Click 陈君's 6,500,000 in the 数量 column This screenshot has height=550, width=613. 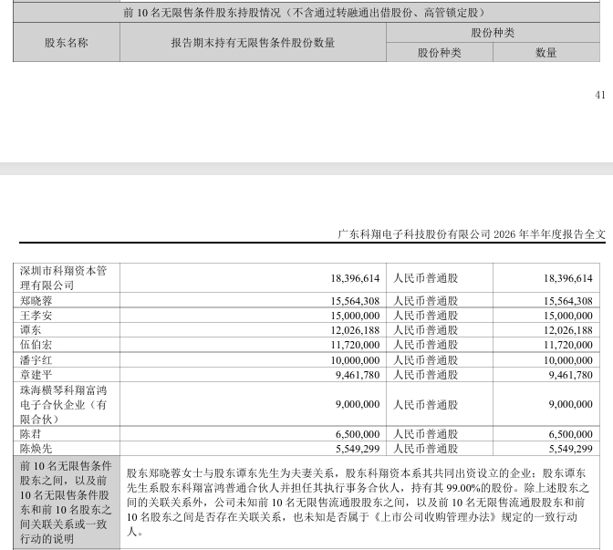[x=571, y=434]
